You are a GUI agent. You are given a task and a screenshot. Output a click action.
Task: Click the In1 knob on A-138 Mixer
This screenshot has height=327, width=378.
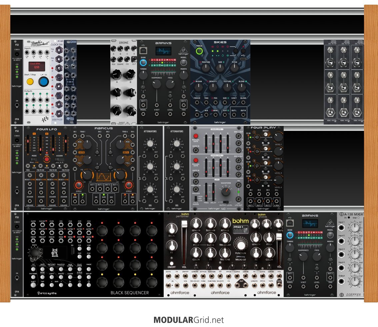(x=354, y=227)
